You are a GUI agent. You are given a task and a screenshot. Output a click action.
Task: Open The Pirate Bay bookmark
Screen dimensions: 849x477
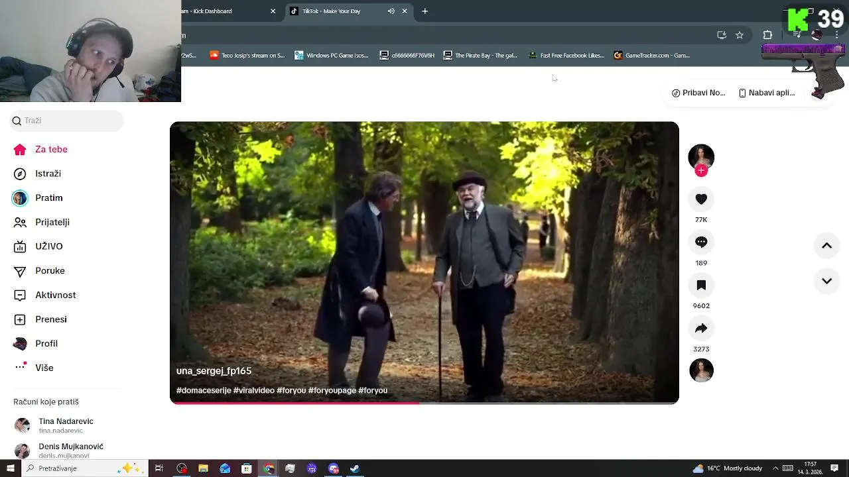tap(481, 56)
